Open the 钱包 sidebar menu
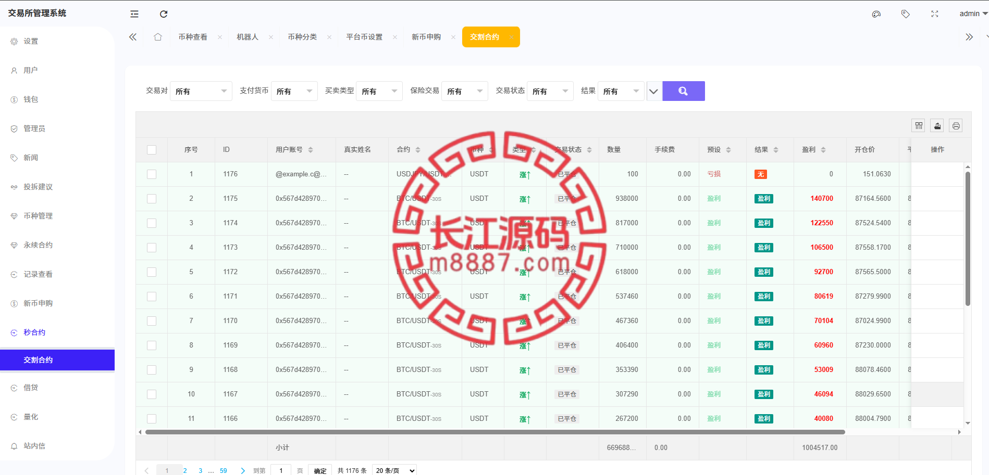This screenshot has width=989, height=475. (57, 99)
